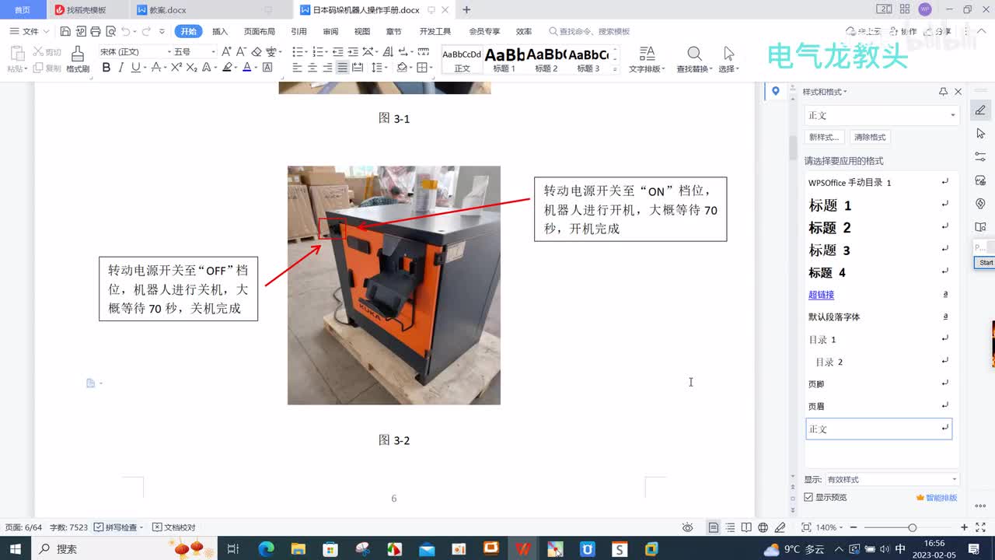Open the 教案.docx document tab
995x560 pixels.
(x=167, y=10)
